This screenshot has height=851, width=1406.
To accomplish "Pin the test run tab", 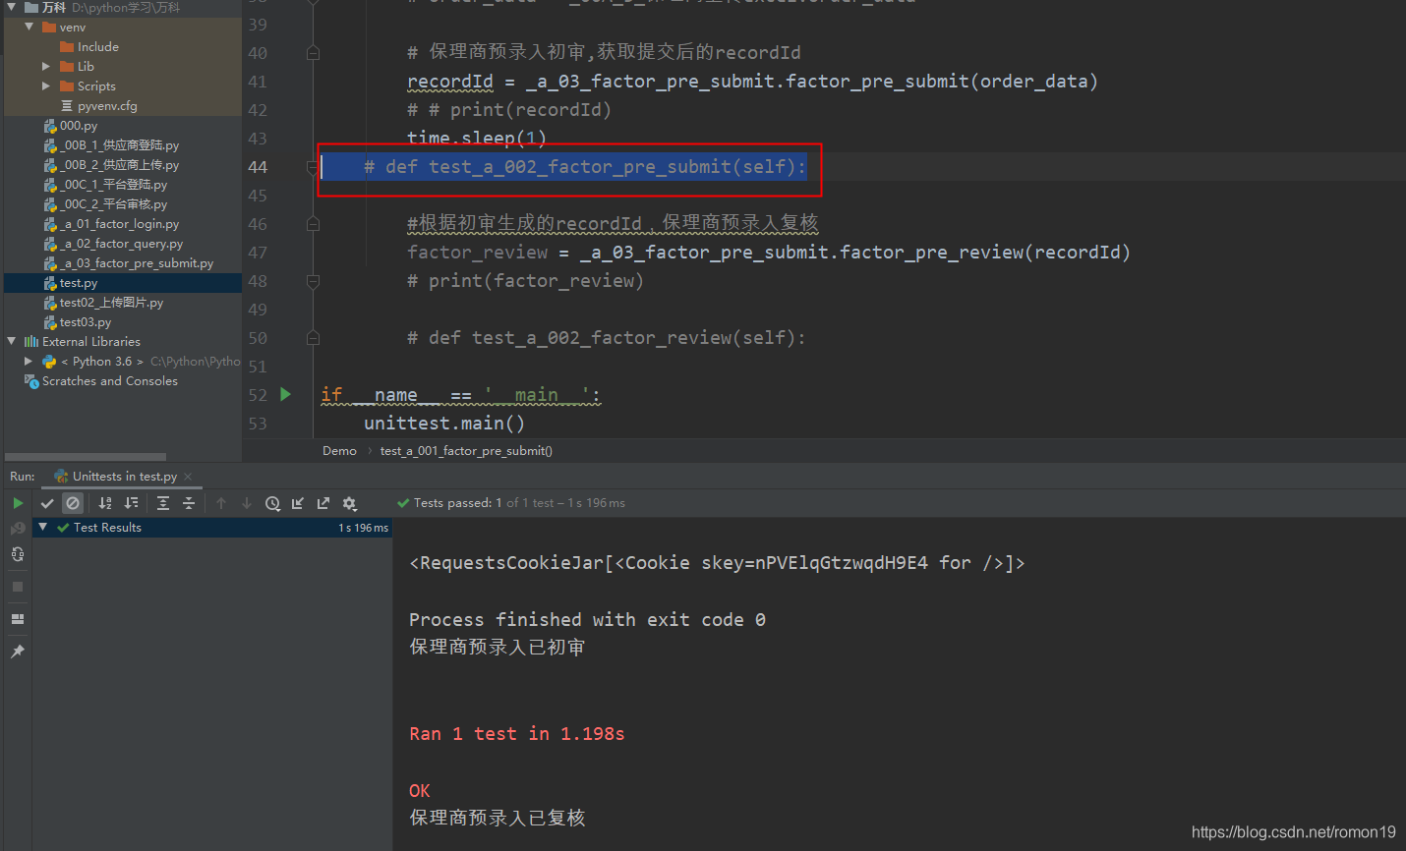I will click(17, 651).
